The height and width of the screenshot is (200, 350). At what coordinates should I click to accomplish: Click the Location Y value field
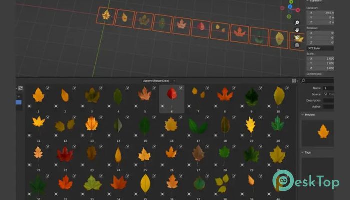click(320, 17)
